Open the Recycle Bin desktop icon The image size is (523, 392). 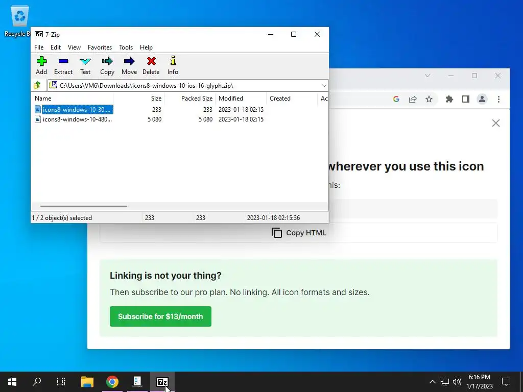pyautogui.click(x=19, y=21)
